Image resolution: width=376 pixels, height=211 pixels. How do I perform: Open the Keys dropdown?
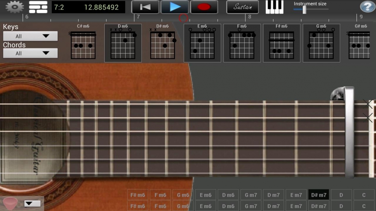pyautogui.click(x=30, y=36)
